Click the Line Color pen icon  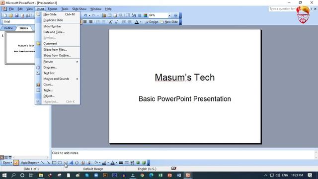pyautogui.click(x=104, y=163)
